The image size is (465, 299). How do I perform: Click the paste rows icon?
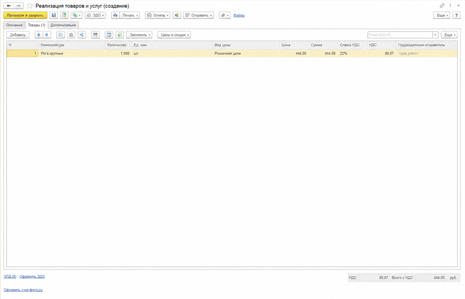[x=71, y=35]
